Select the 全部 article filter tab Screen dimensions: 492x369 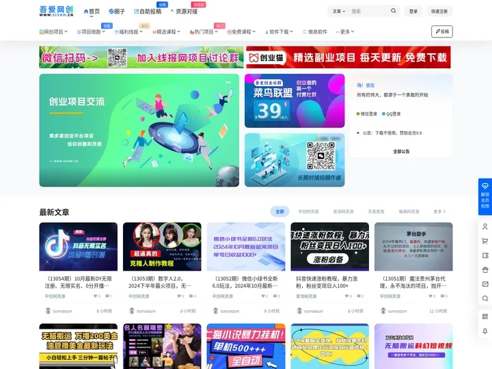coord(279,211)
